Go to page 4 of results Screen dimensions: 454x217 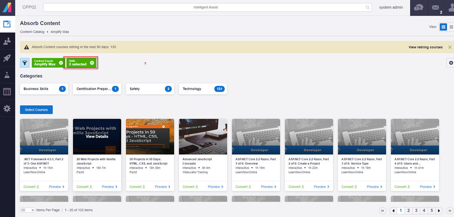coord(424,210)
